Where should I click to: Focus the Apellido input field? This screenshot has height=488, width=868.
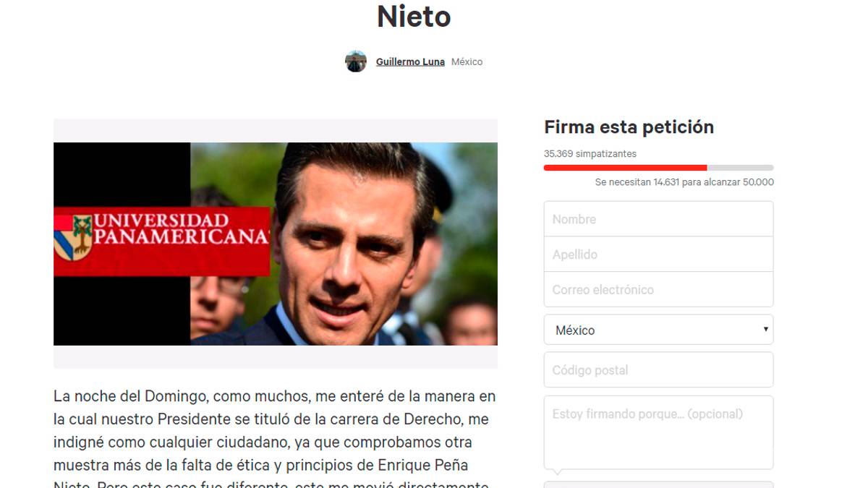click(658, 254)
